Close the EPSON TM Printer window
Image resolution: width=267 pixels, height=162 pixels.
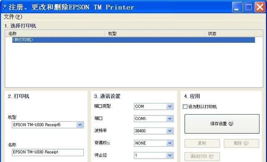pos(260,7)
